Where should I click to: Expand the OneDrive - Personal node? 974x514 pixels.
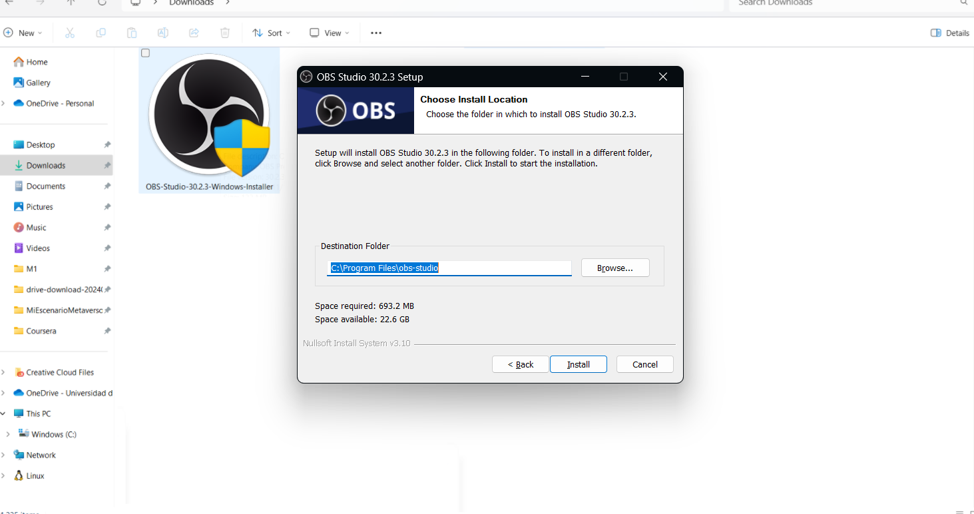[4, 103]
